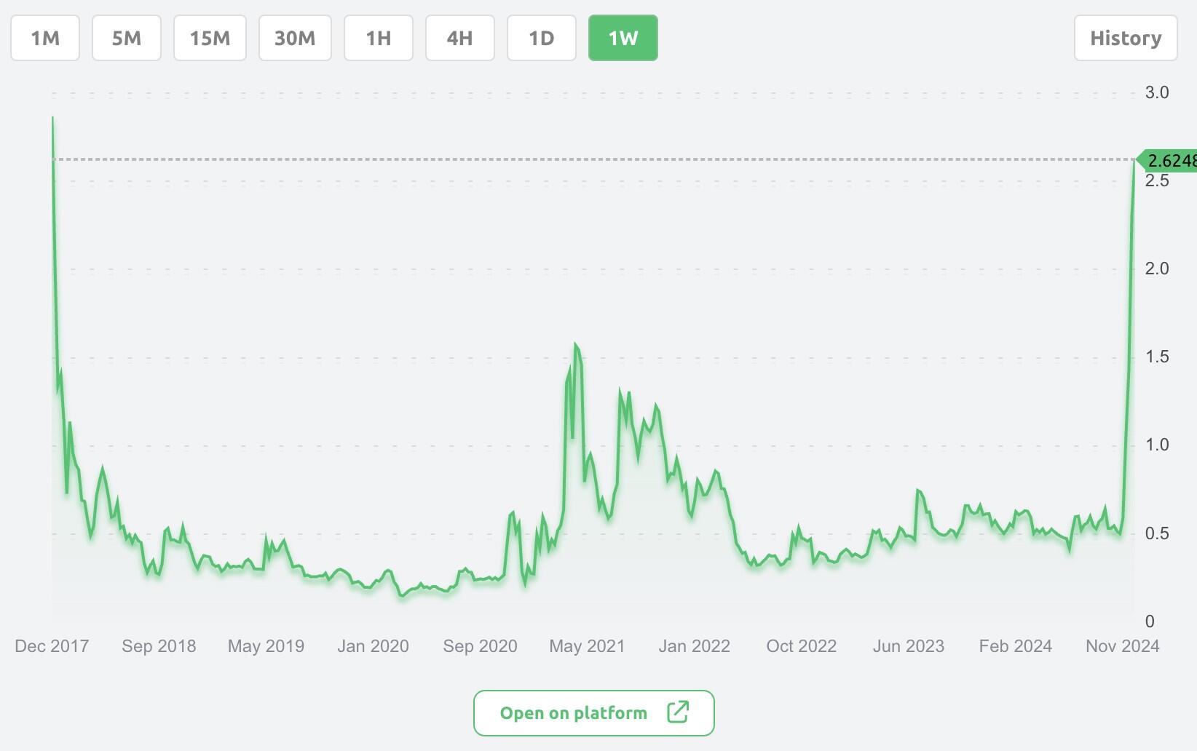Select the 1M timeframe
The image size is (1197, 751).
pos(45,38)
